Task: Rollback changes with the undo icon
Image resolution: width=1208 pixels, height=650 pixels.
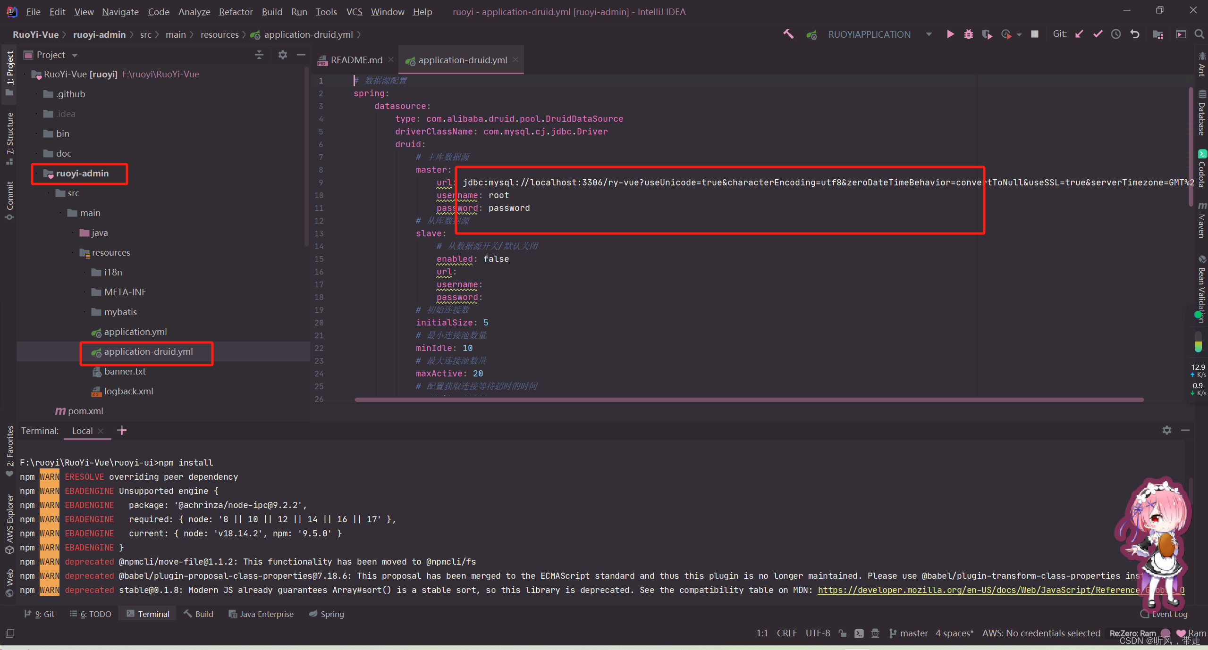Action: pyautogui.click(x=1134, y=34)
